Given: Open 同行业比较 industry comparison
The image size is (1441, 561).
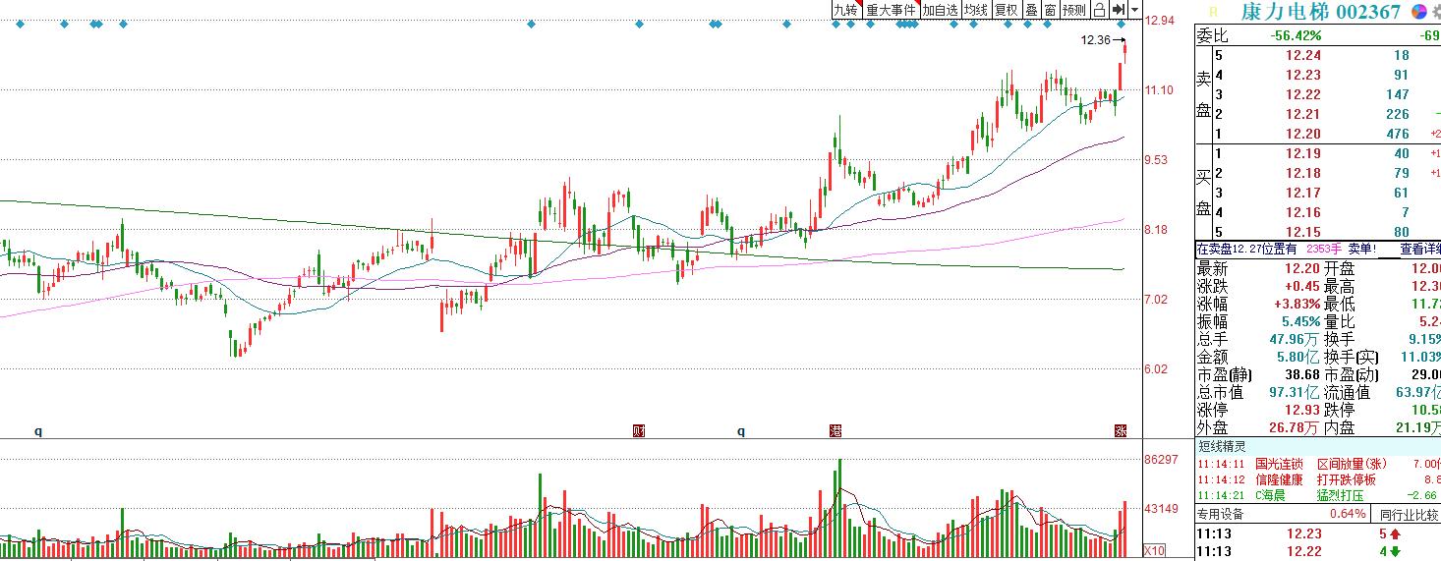Looking at the screenshot, I should [1409, 514].
